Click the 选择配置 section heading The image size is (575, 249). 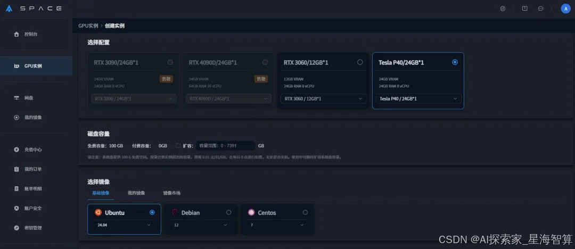click(98, 42)
